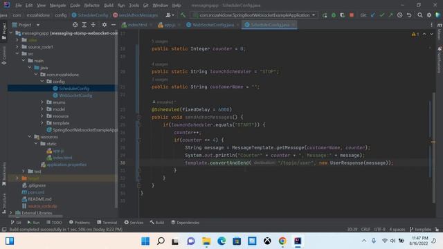Screen dimensions: 443x249
Task: Select pom.xml in project tree
Action: (x=36, y=192)
